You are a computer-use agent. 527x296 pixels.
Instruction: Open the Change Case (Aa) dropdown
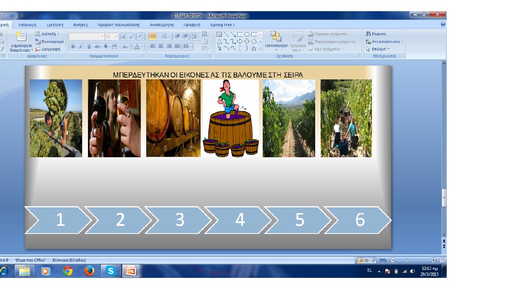tap(126, 47)
